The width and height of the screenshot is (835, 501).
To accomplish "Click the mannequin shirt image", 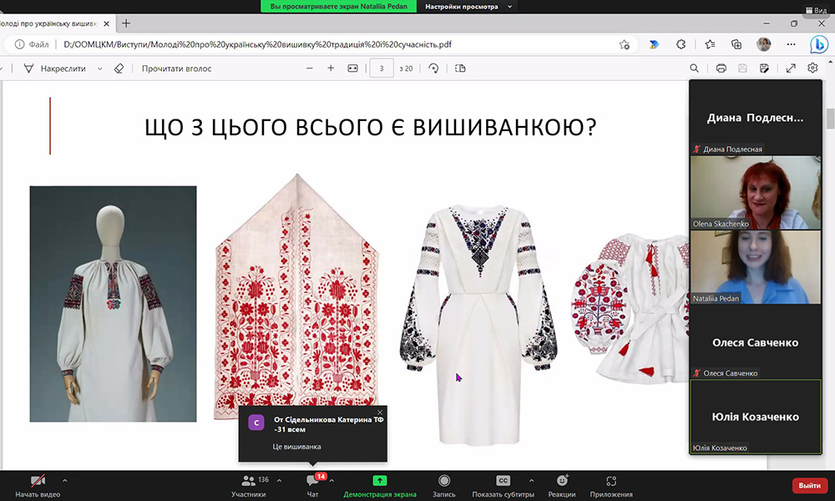I will point(113,303).
